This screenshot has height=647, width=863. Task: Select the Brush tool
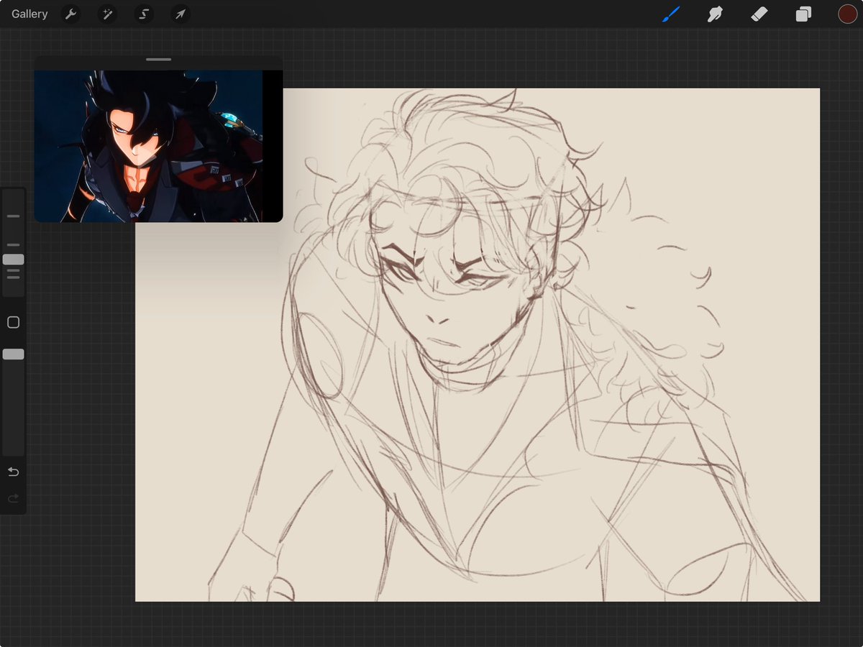point(671,14)
